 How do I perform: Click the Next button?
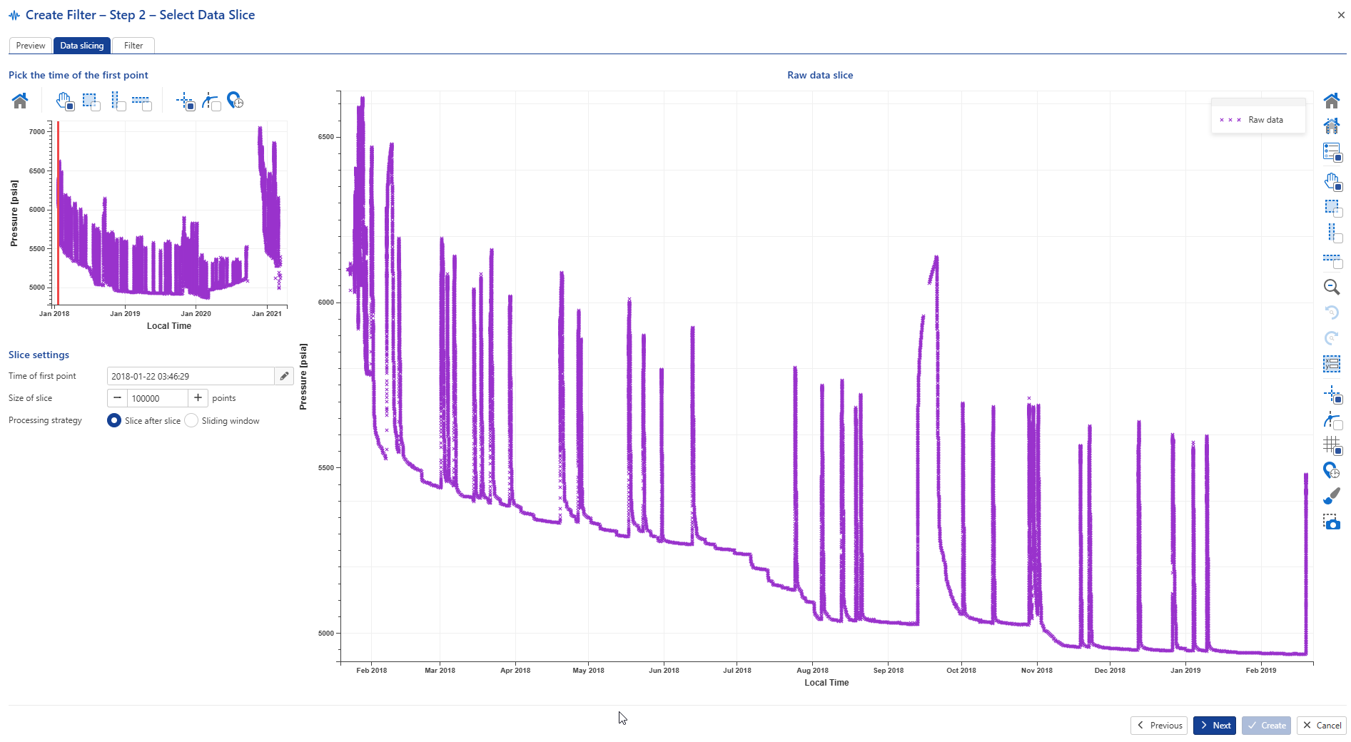[1214, 726]
